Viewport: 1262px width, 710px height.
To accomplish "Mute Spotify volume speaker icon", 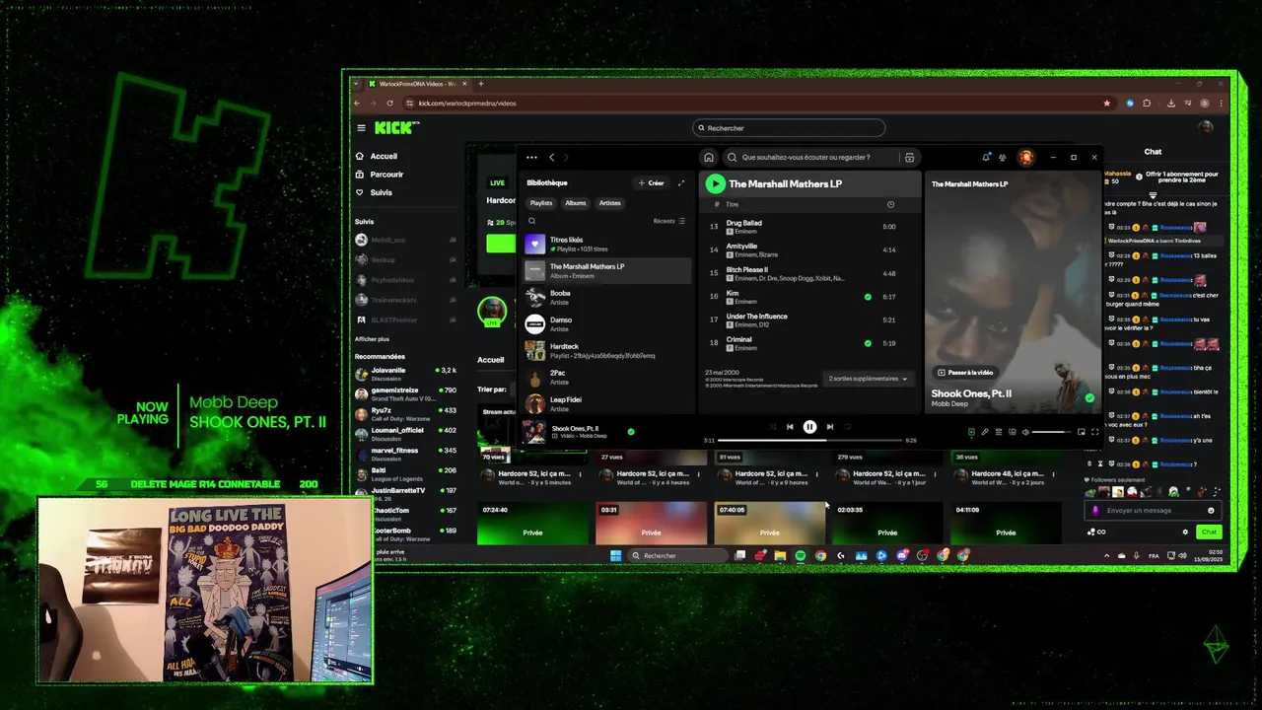I will 1025,432.
